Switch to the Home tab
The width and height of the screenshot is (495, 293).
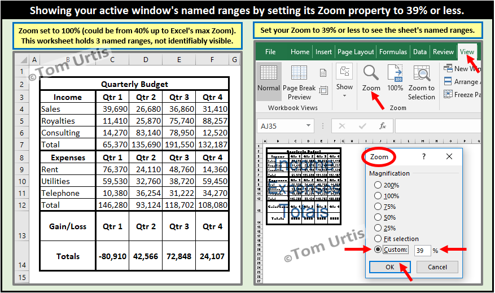coord(300,52)
